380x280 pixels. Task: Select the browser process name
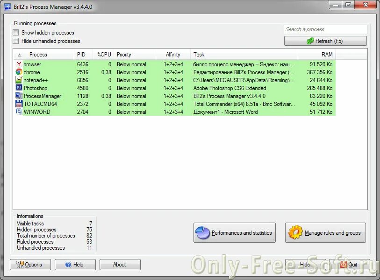pos(32,64)
